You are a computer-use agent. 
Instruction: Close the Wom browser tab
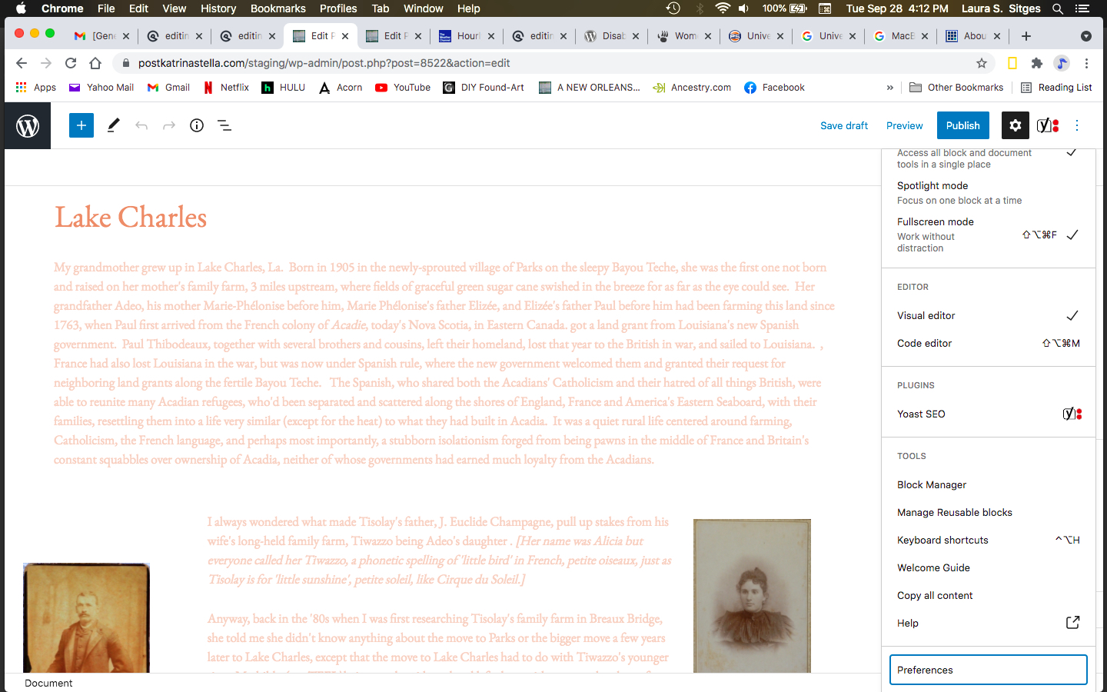click(708, 36)
